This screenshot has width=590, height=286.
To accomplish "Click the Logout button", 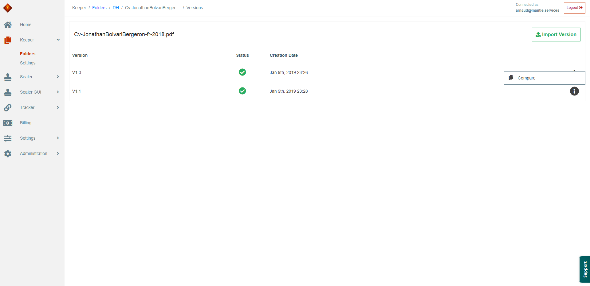I will [x=574, y=8].
